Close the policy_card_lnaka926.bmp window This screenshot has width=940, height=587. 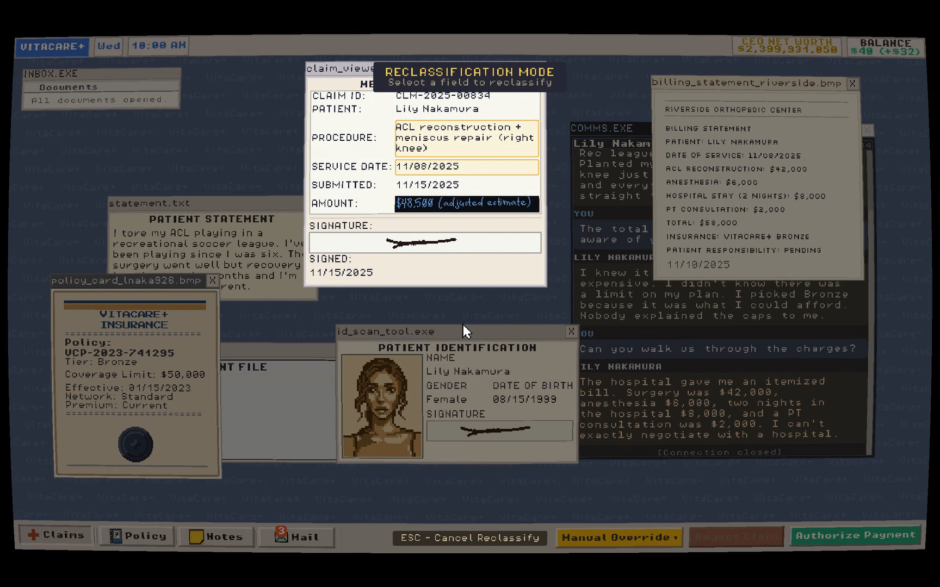point(213,280)
